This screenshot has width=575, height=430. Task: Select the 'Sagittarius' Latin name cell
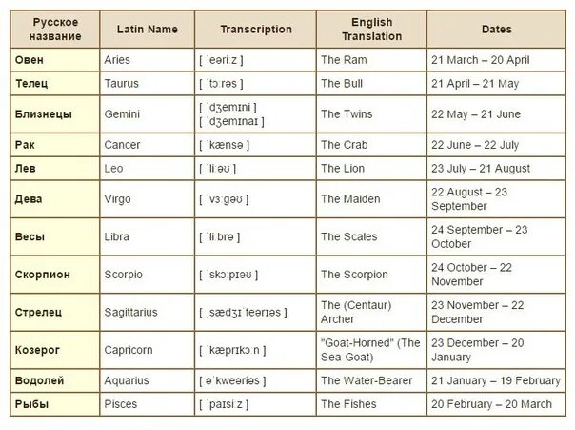coord(147,313)
